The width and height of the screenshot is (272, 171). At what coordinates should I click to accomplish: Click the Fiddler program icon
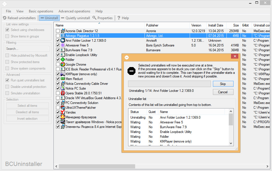point(62,60)
